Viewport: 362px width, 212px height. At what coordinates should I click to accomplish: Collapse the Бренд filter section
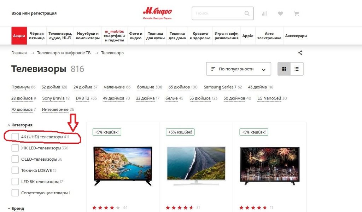tap(16, 208)
